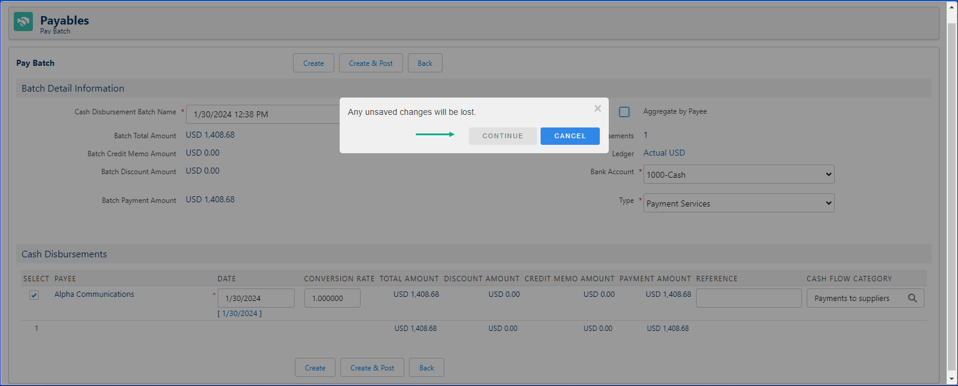Click the bracketed 1/30/2024 date link
This screenshot has height=386, width=958.
pos(240,314)
